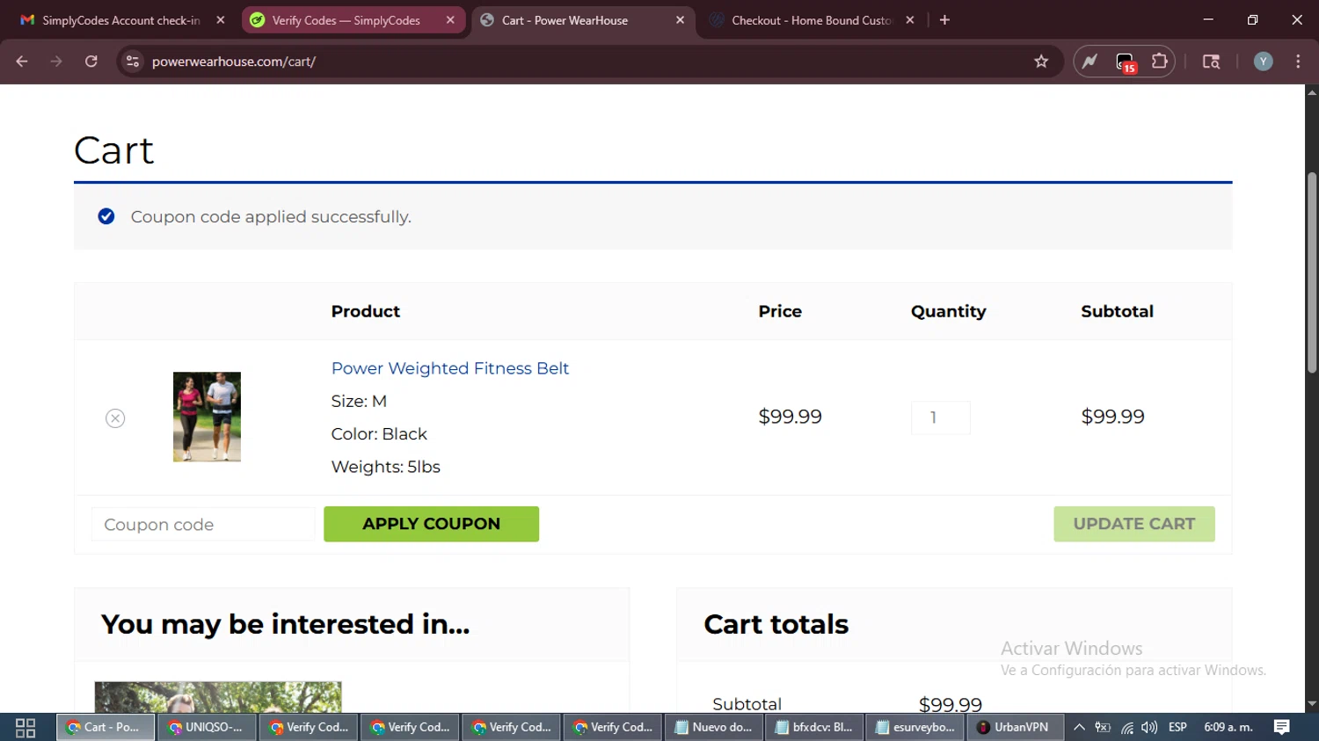The height and width of the screenshot is (741, 1319).
Task: Show hidden system tray icons
Action: click(1079, 728)
